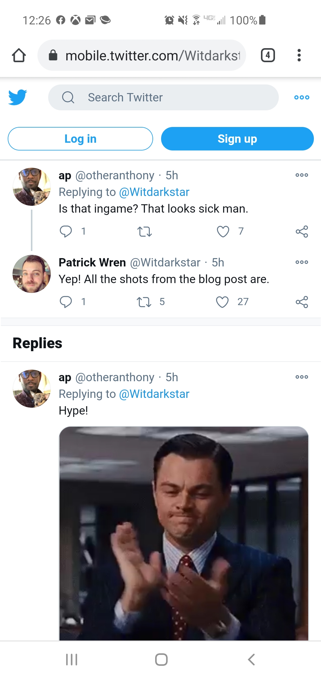The height and width of the screenshot is (678, 321).
Task: Click the Twitter bird logo
Action: [x=18, y=97]
